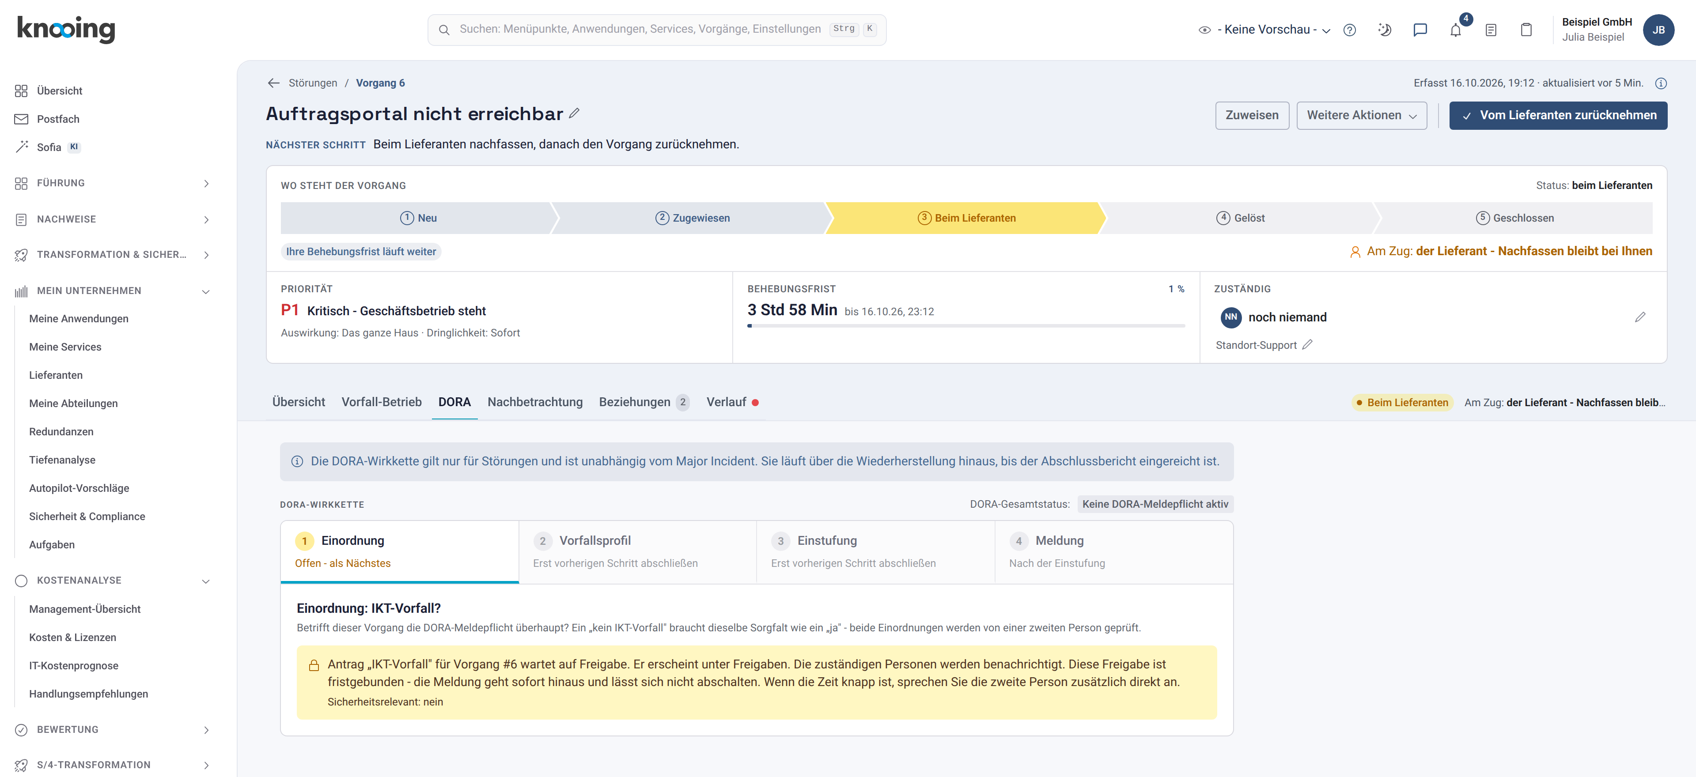Expand the FÜHRUNG section
Screen dimensions: 1696x777
click(x=112, y=183)
